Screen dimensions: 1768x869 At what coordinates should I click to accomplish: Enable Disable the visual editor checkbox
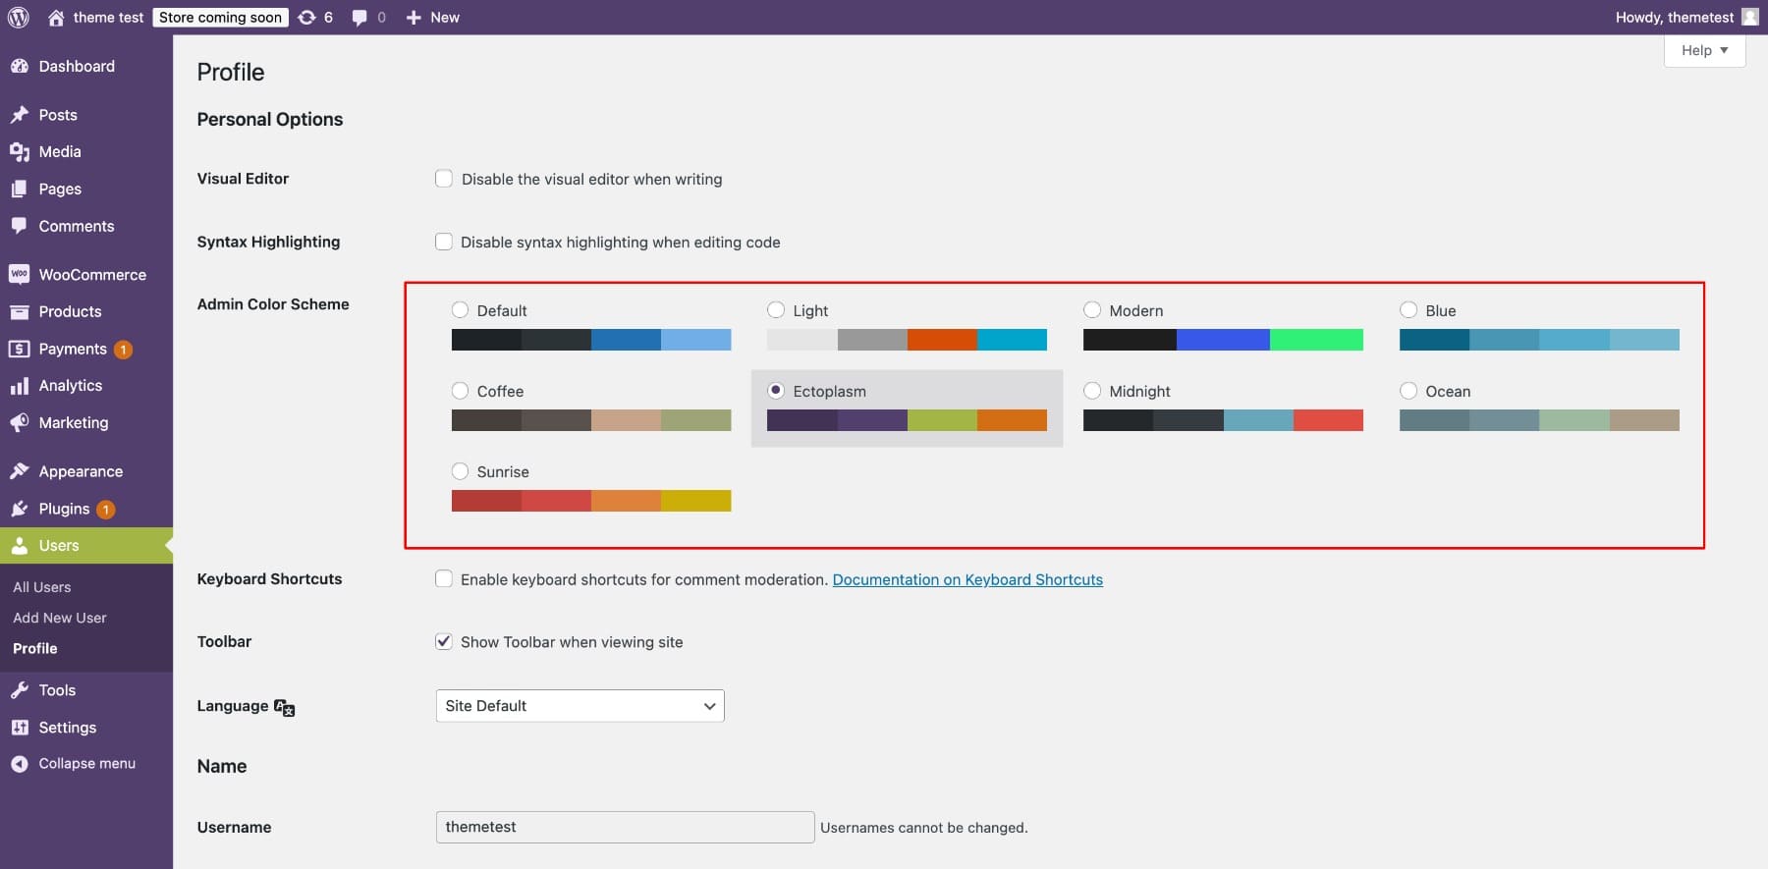coord(444,179)
